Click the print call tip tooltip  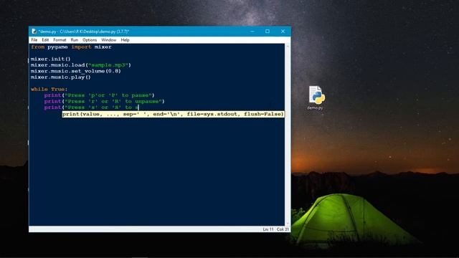173,114
